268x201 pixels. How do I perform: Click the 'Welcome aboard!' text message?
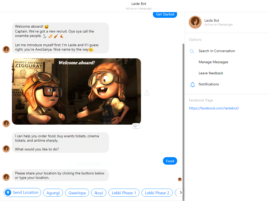point(60,38)
